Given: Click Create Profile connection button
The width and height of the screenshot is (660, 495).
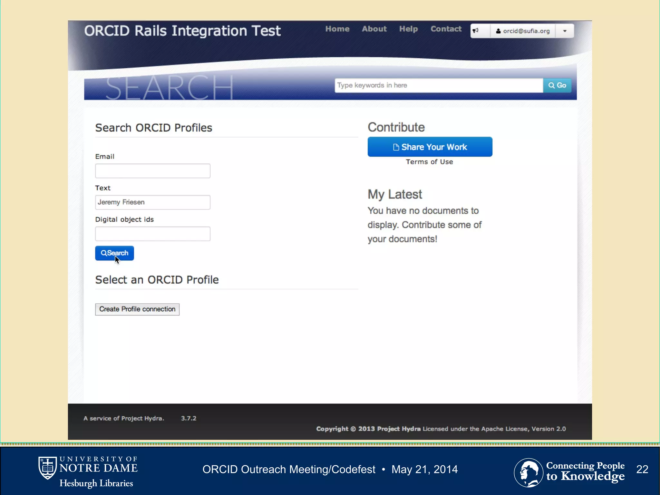Looking at the screenshot, I should point(137,309).
